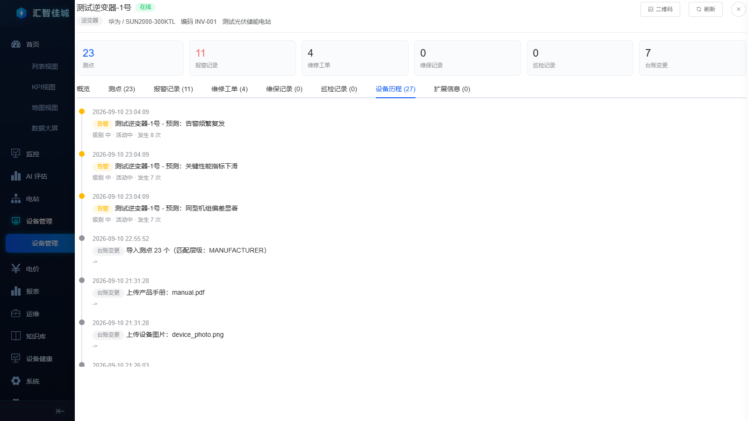Open the 11 报警记录 summary card

243,58
